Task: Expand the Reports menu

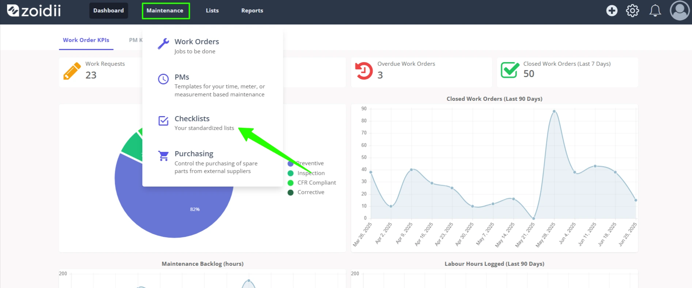Action: [252, 11]
